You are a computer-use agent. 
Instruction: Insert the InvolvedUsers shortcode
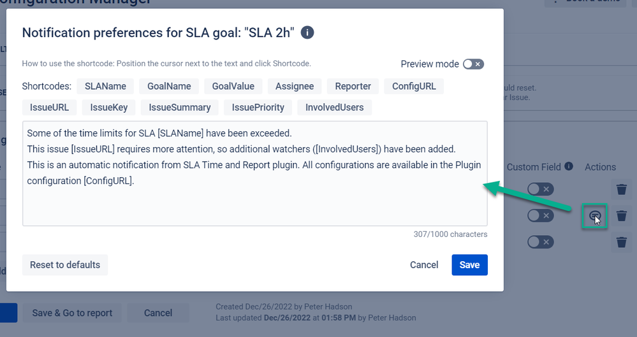[334, 108]
